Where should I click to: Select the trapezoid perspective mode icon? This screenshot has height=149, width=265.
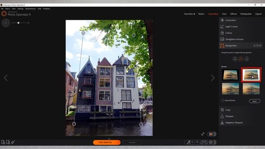(235, 59)
